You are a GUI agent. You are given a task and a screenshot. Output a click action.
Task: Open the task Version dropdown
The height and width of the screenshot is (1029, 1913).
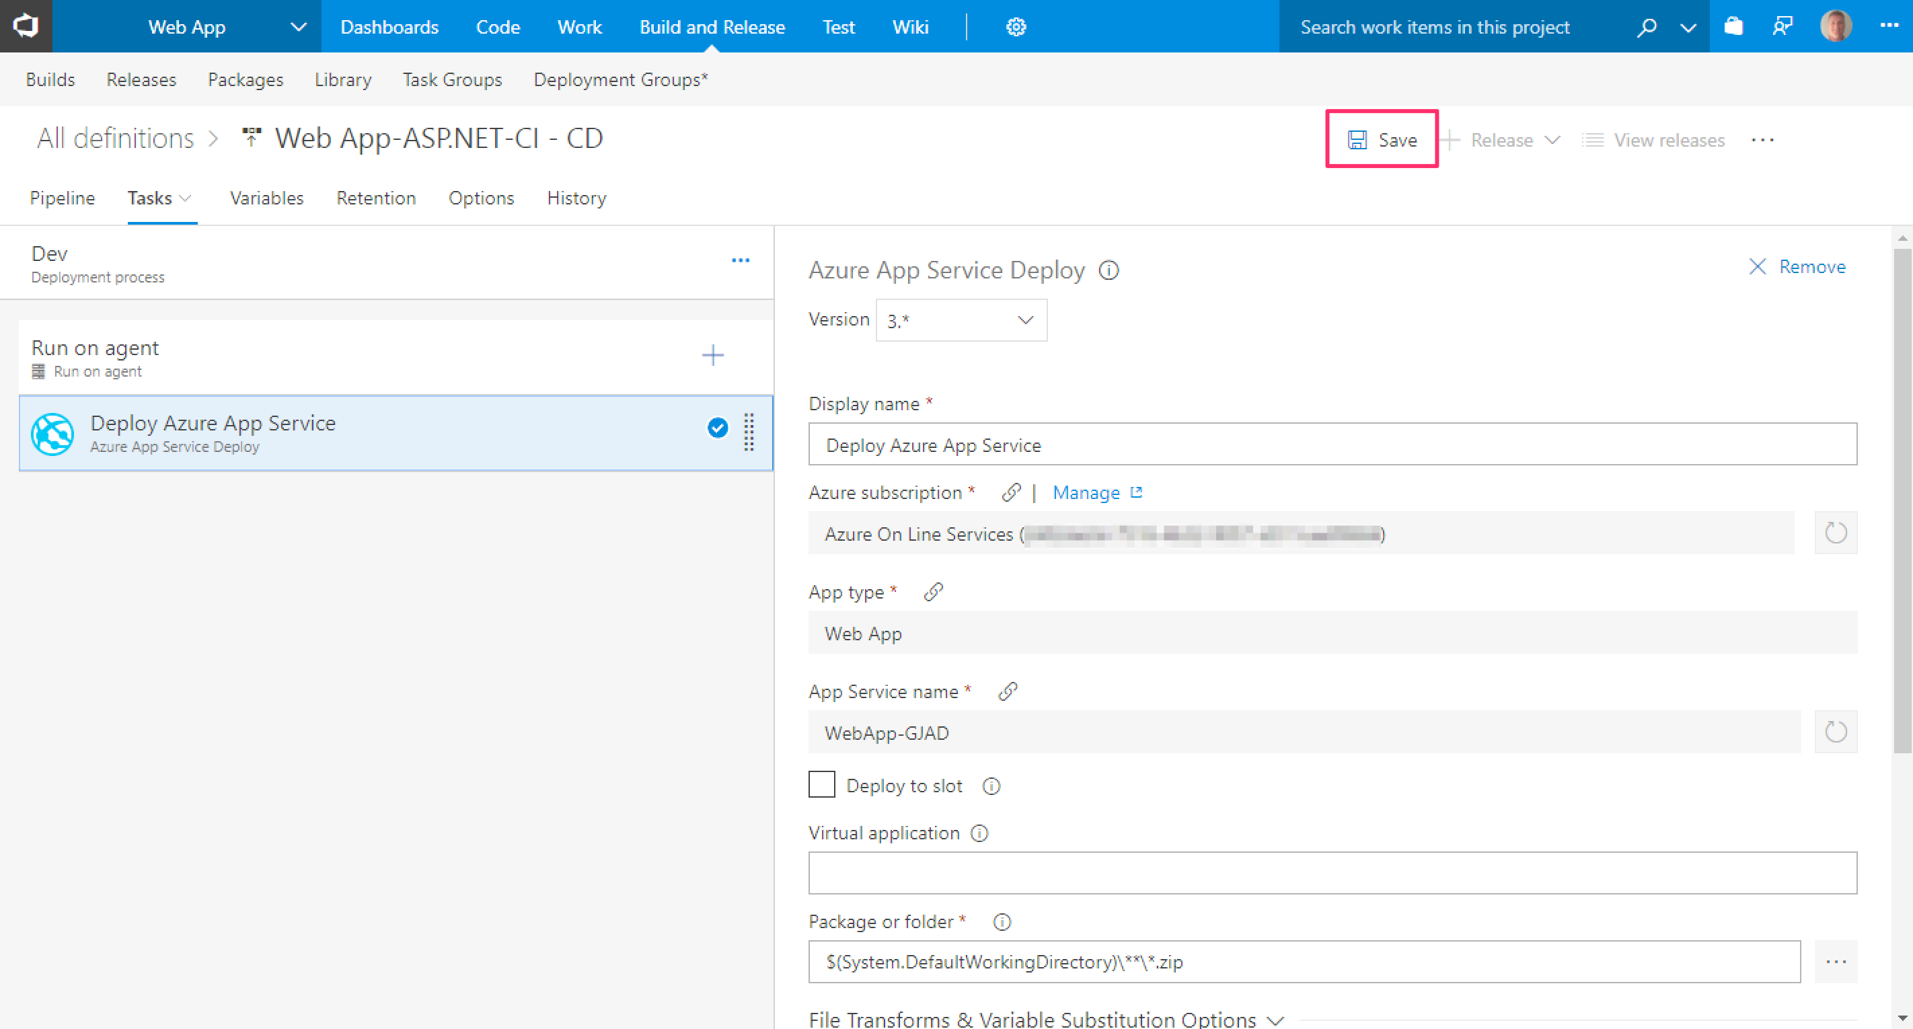click(x=961, y=321)
